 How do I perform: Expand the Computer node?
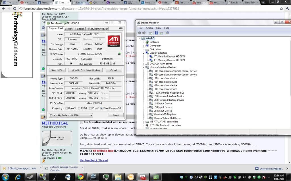pos(144,46)
